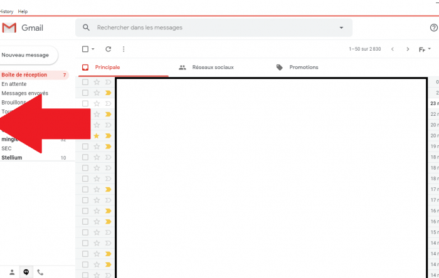
Task: Refresh the inbox with the circular arrow
Action: pos(108,49)
